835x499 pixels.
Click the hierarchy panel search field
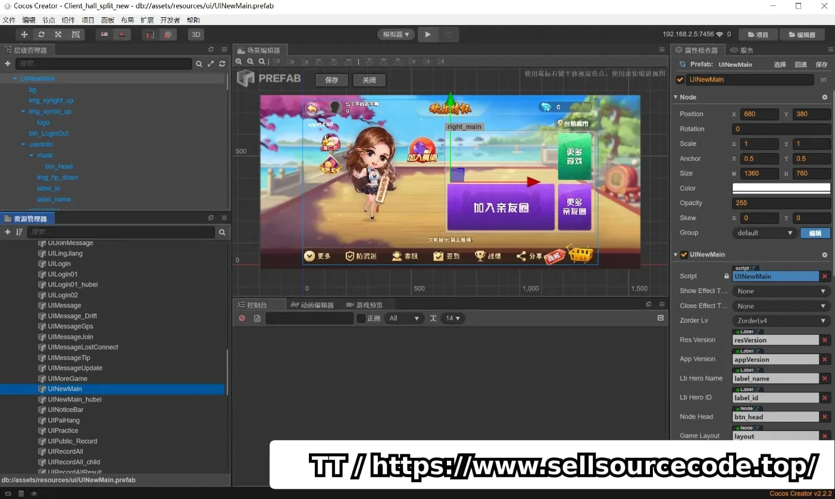tap(103, 64)
